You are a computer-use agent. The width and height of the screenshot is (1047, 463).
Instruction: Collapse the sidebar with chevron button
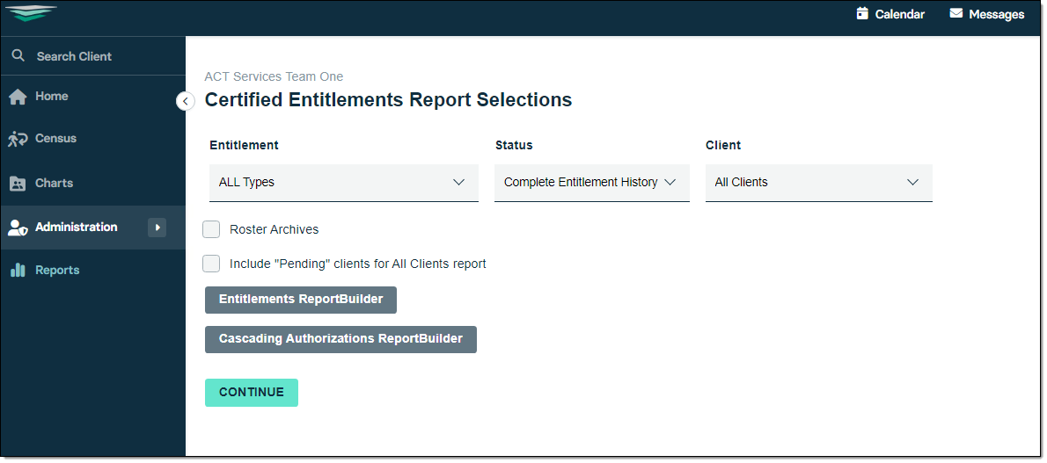click(185, 101)
